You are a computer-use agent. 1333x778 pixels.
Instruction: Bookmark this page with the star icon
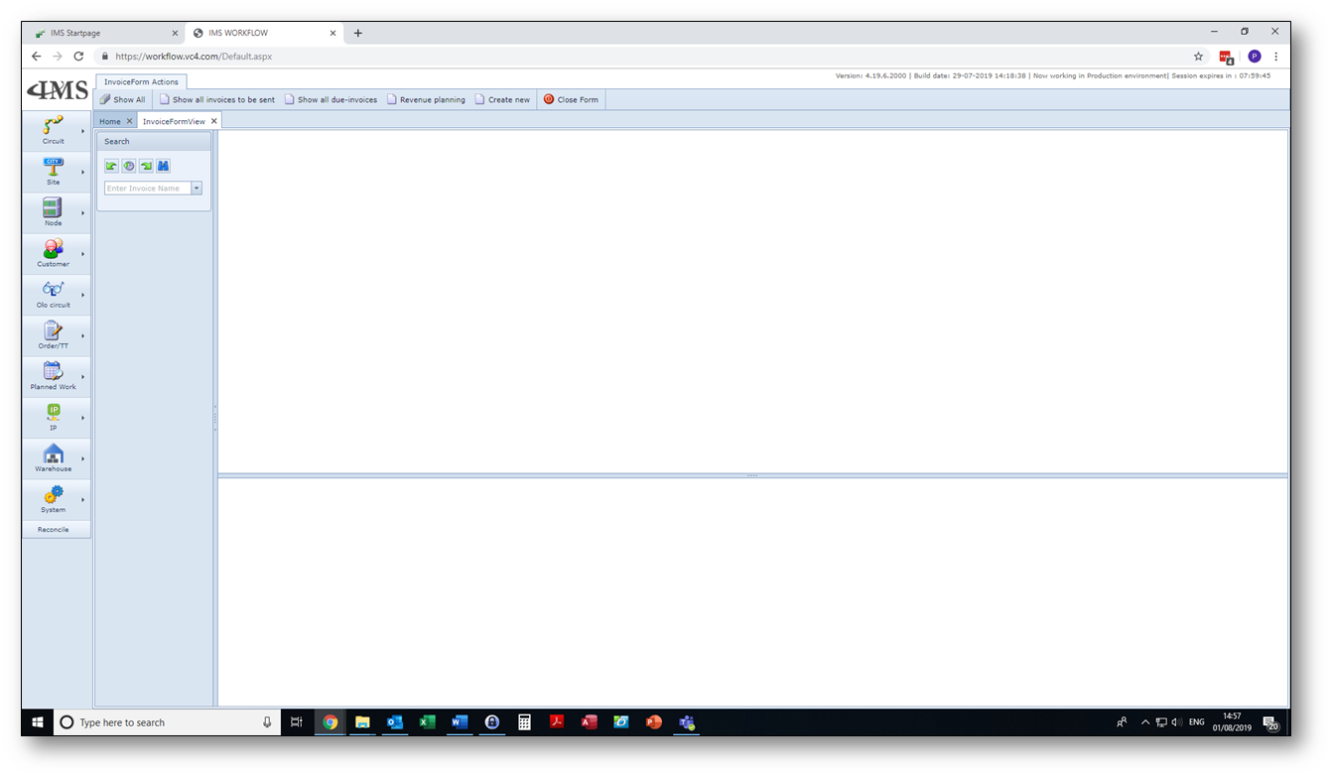[x=1198, y=57]
